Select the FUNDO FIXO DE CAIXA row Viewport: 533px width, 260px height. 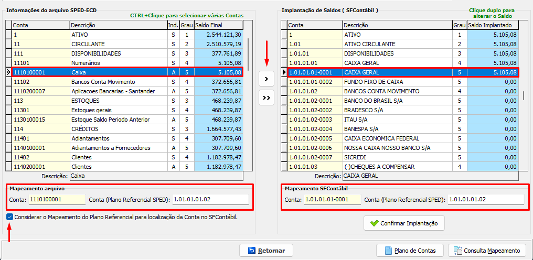[399, 82]
